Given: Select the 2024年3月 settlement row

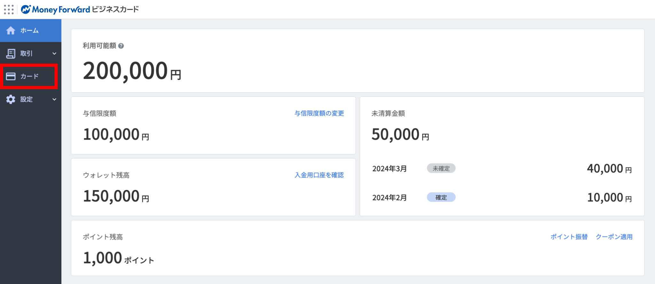Looking at the screenshot, I should 390,169.
